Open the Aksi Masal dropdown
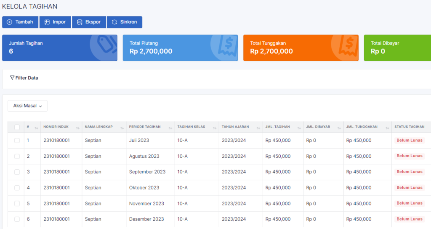The image size is (431, 229). coord(27,106)
